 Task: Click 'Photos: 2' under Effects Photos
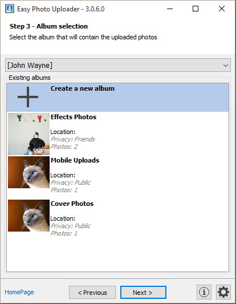pyautogui.click(x=64, y=147)
